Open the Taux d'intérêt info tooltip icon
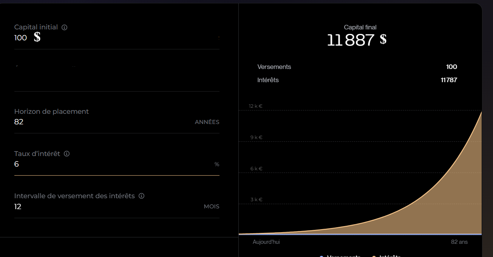The height and width of the screenshot is (257, 493). [x=67, y=154]
